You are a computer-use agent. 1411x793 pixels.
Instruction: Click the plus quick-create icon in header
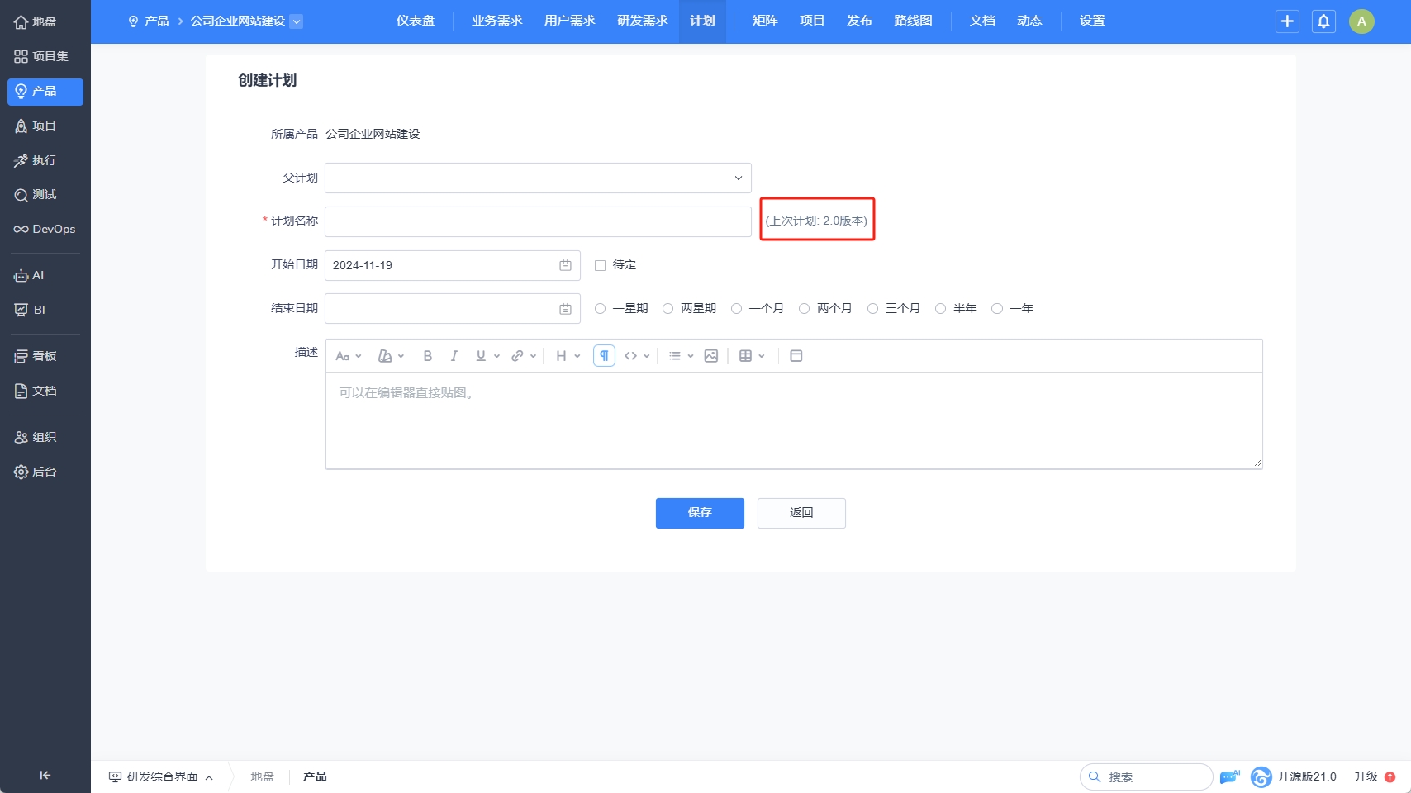1287,21
